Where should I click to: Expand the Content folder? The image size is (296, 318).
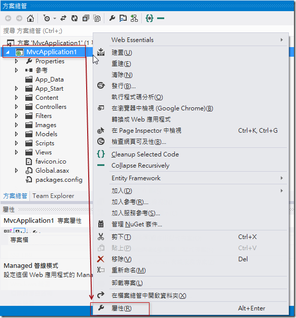(x=16, y=98)
